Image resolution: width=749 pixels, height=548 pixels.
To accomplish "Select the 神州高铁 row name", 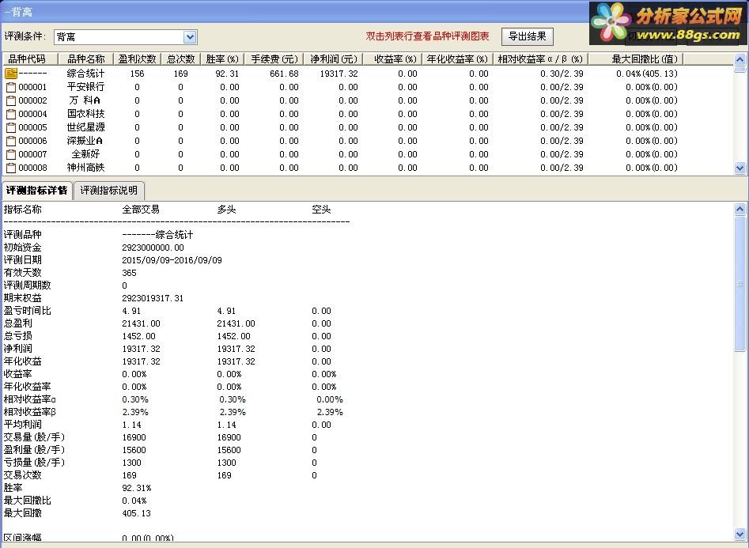I will click(85, 167).
